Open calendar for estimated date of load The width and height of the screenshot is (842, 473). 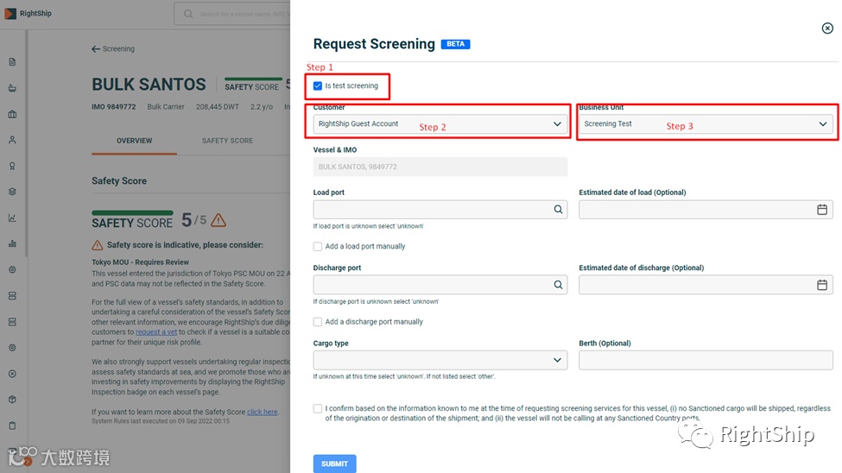pyautogui.click(x=822, y=210)
